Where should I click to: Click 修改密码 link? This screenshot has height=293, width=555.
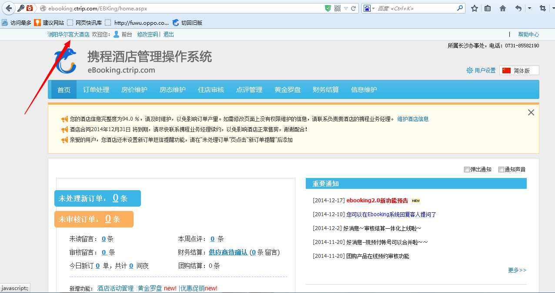click(148, 34)
